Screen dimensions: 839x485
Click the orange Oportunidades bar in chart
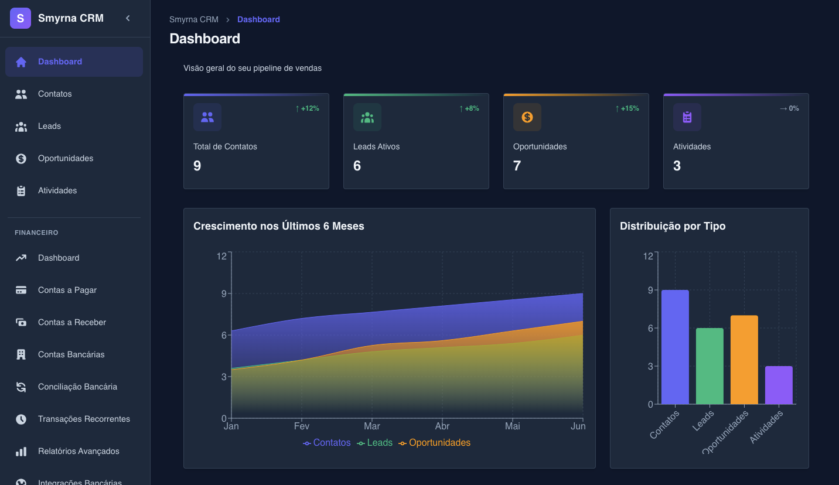click(744, 360)
